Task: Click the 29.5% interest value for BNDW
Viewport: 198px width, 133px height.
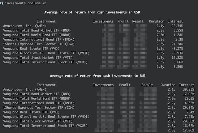Action: [189, 99]
